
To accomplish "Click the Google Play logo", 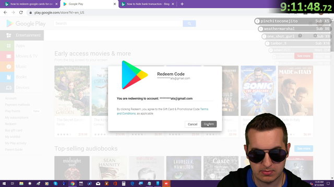I will click(x=26, y=23).
